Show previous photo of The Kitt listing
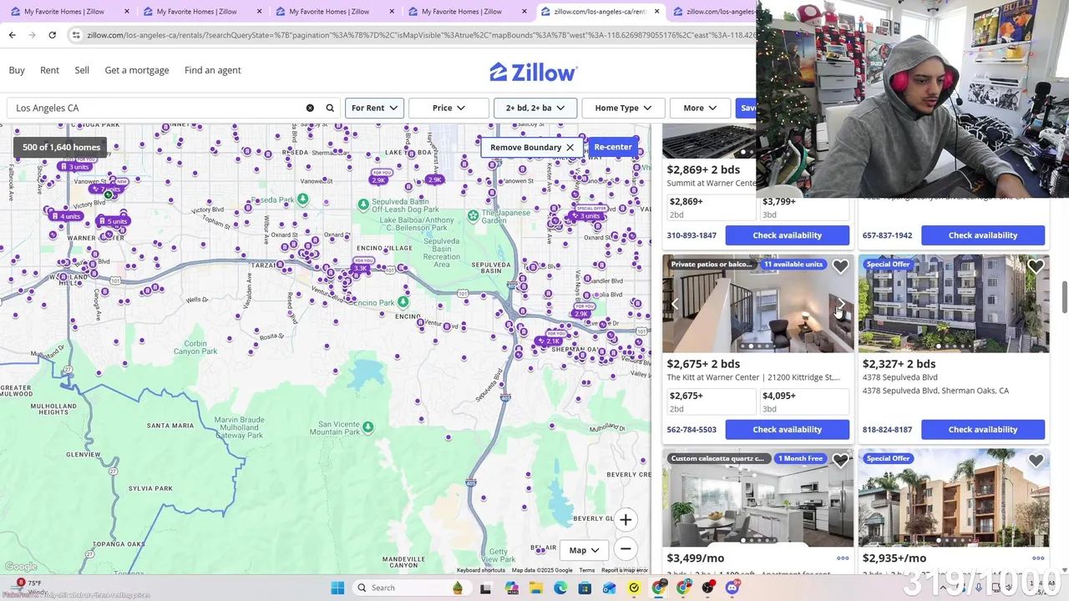This screenshot has height=601, width=1069. click(x=675, y=304)
